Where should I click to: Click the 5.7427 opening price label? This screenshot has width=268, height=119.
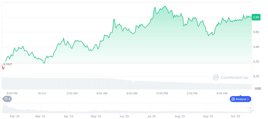8,64
